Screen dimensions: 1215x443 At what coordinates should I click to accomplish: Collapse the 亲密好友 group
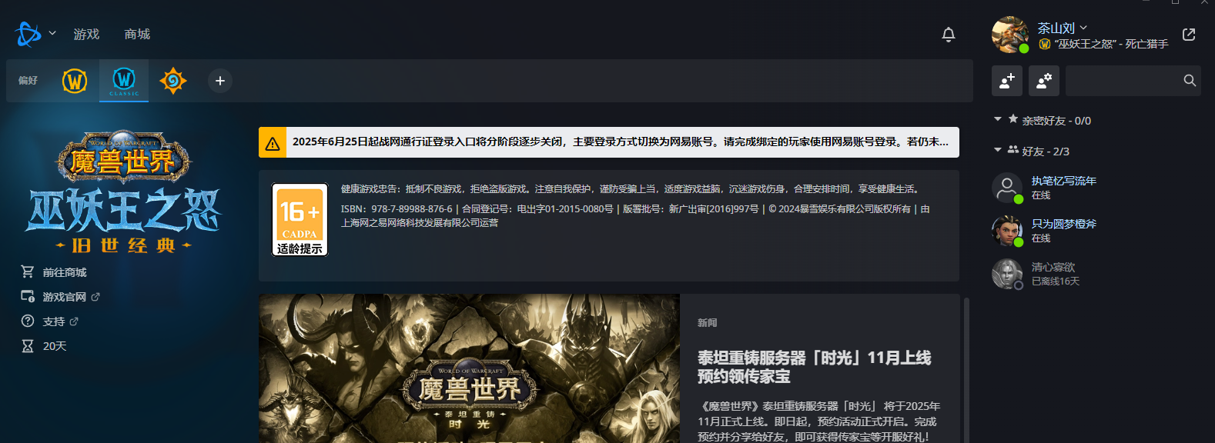(998, 120)
